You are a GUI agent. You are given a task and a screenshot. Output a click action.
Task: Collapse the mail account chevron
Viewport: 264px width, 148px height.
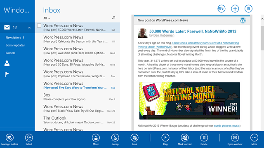[29, 28]
